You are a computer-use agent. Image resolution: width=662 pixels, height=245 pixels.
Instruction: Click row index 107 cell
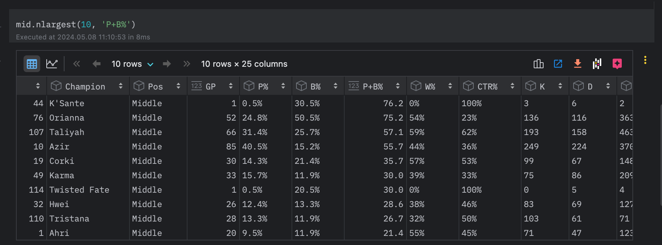pos(32,132)
